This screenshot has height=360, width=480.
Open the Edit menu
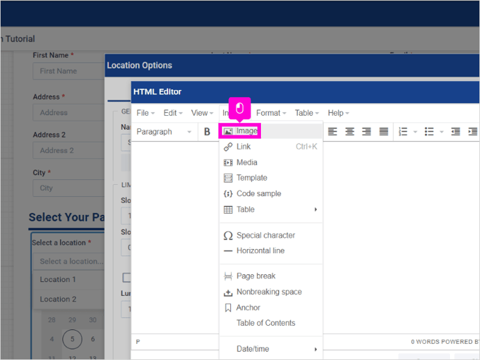(x=172, y=113)
